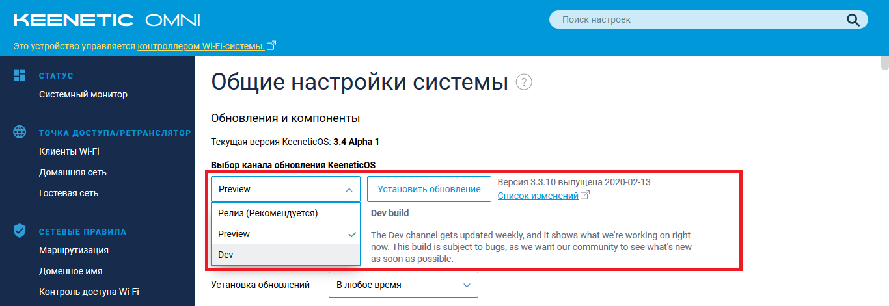This screenshot has height=306, width=889.
Task: Collapse the Preview update channel dropdown
Action: [x=285, y=189]
